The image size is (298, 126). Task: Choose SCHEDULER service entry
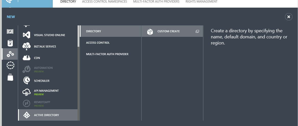[x=48, y=81]
